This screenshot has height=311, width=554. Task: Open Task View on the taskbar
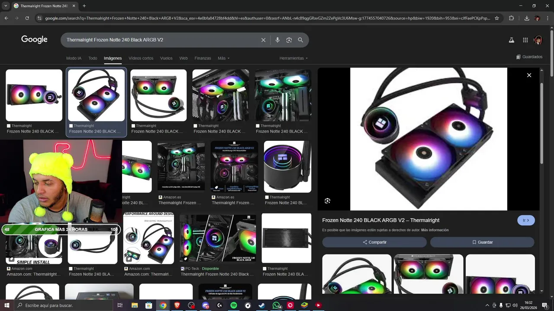point(120,305)
